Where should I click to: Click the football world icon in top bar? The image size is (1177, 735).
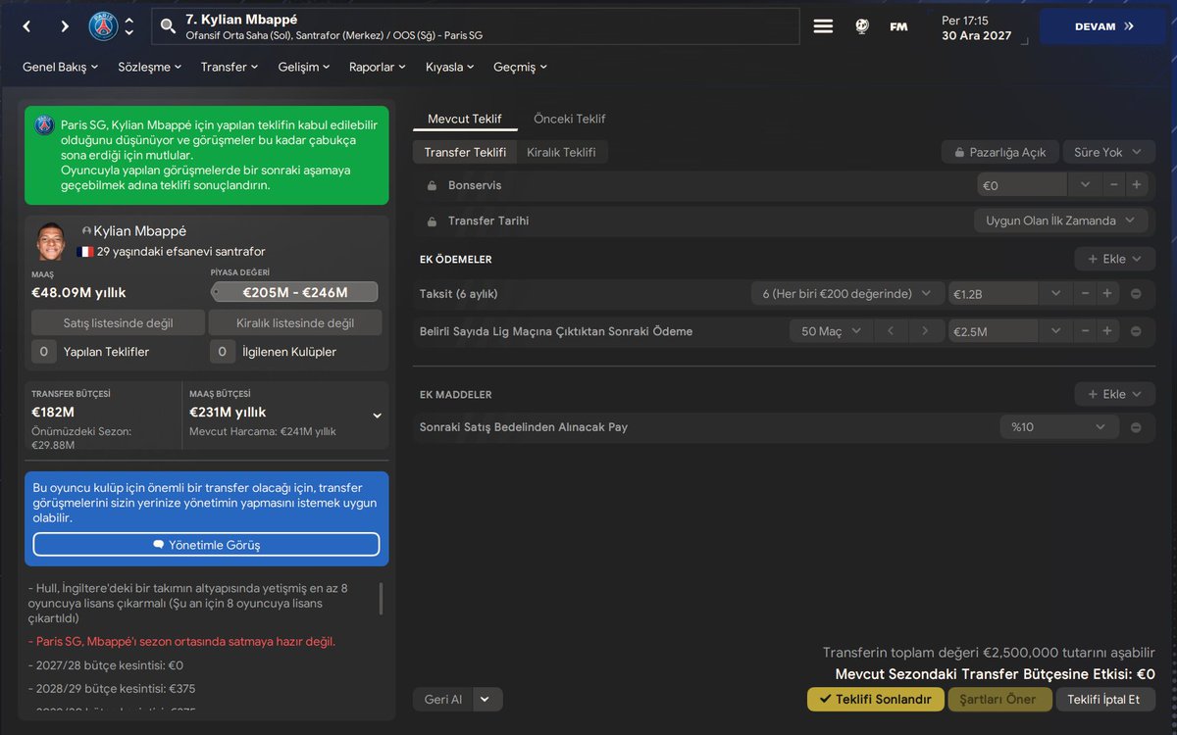(861, 26)
